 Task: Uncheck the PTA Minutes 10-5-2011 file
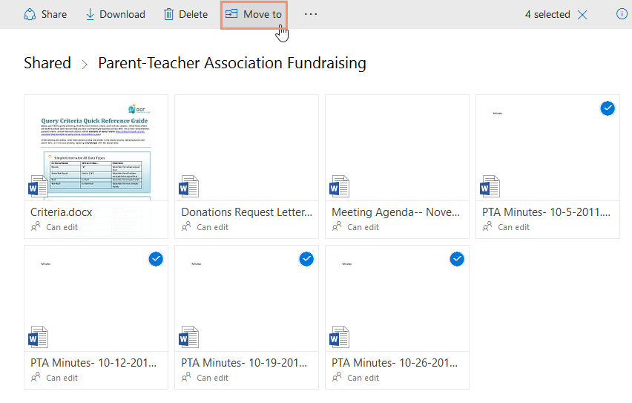pyautogui.click(x=608, y=108)
